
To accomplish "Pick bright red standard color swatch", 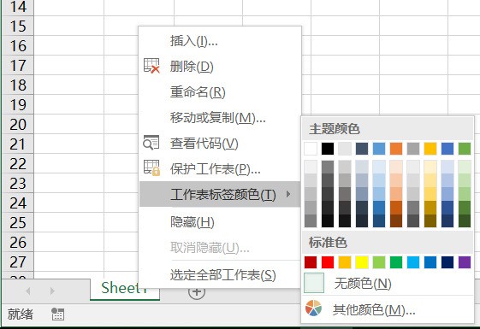I will [x=328, y=262].
